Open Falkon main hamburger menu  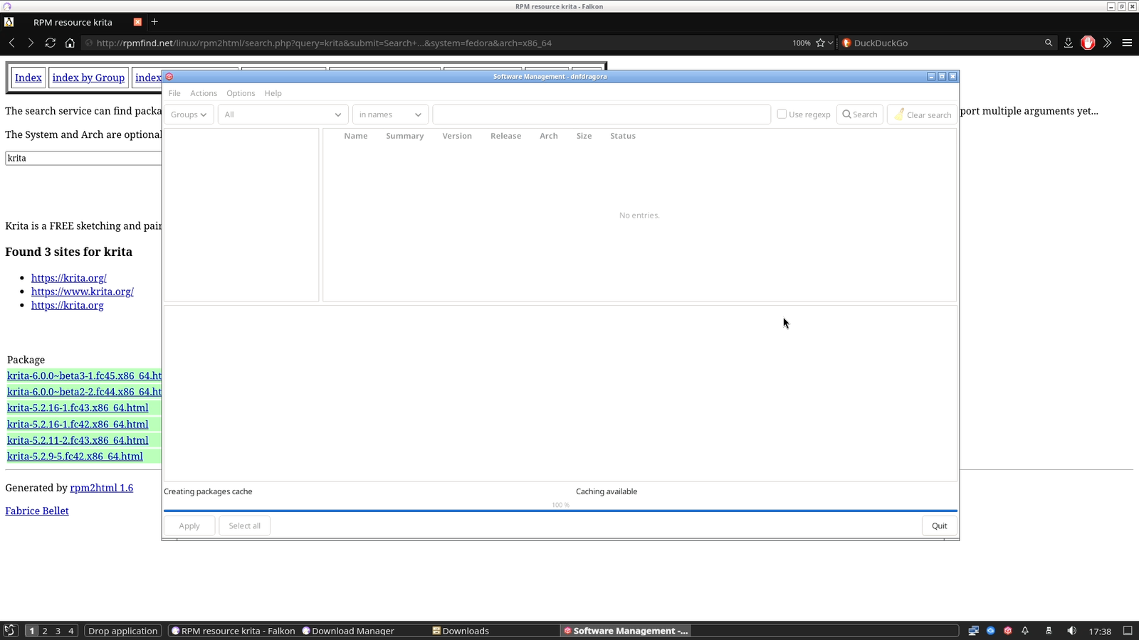(1127, 43)
